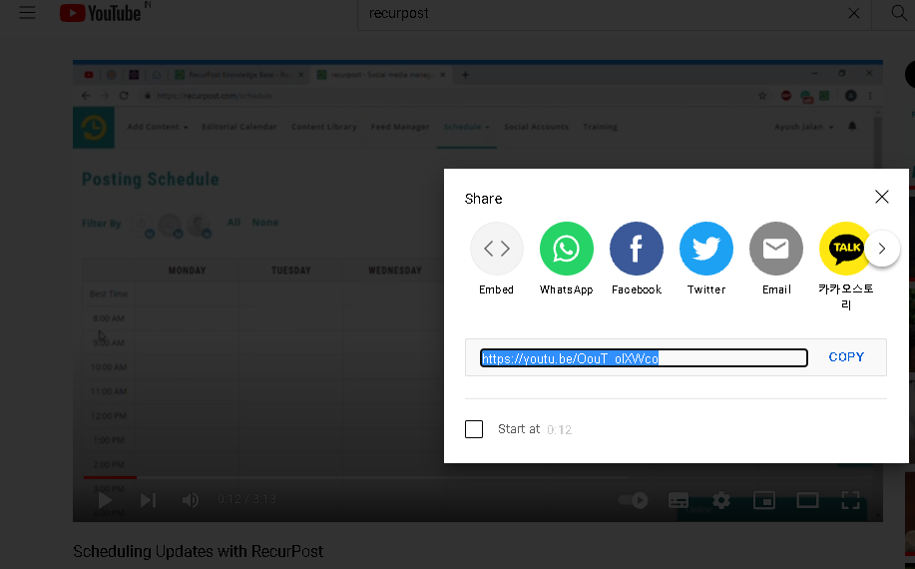This screenshot has height=569, width=915.
Task: Click reload icon in recorded browser
Action: (124, 96)
